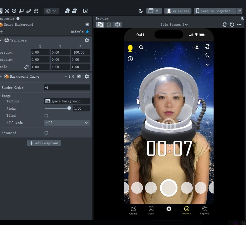
Task: Open the Explore tab in Snapchat preview
Action: click(205, 210)
